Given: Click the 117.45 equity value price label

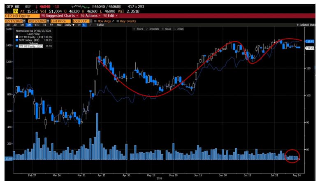Looking at the screenshot, I should [x=310, y=49].
